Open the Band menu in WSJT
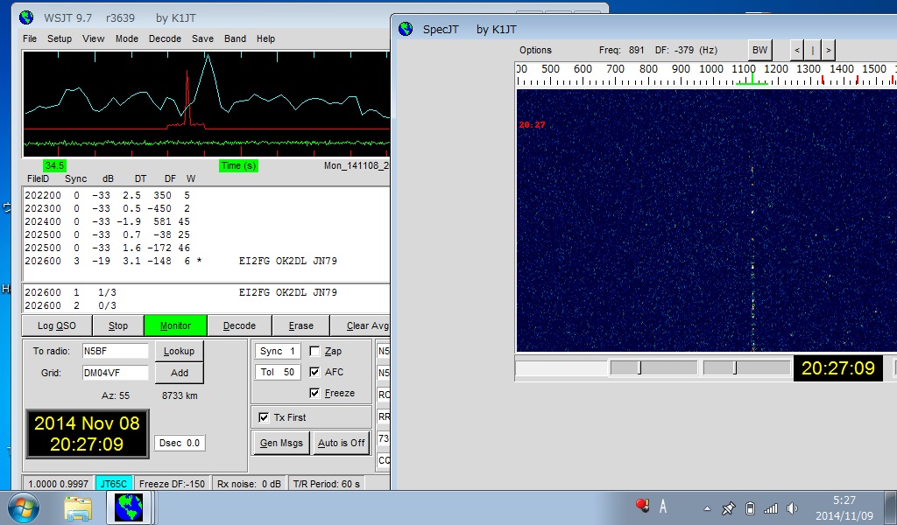This screenshot has width=897, height=525. pyautogui.click(x=235, y=38)
